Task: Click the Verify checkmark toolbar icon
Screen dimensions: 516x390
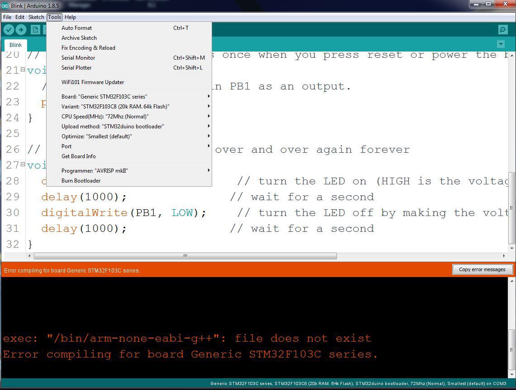Action: coord(9,30)
